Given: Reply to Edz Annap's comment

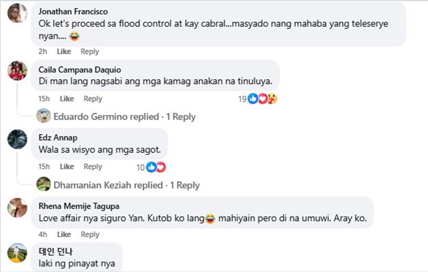Looking at the screenshot, I should click(x=93, y=167).
